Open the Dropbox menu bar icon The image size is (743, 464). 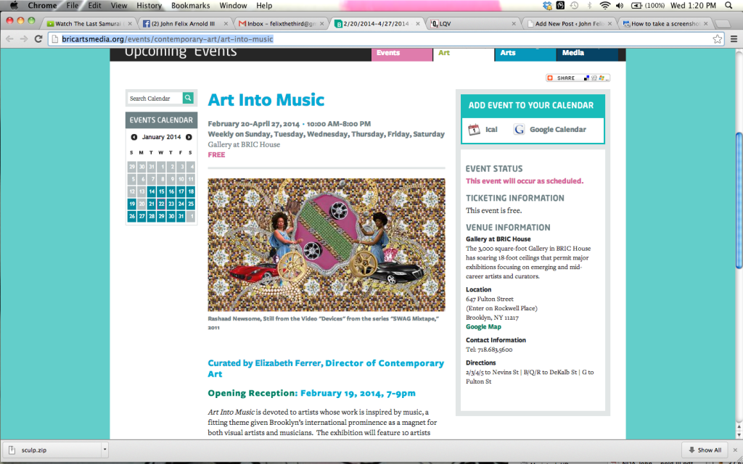[x=548, y=6]
